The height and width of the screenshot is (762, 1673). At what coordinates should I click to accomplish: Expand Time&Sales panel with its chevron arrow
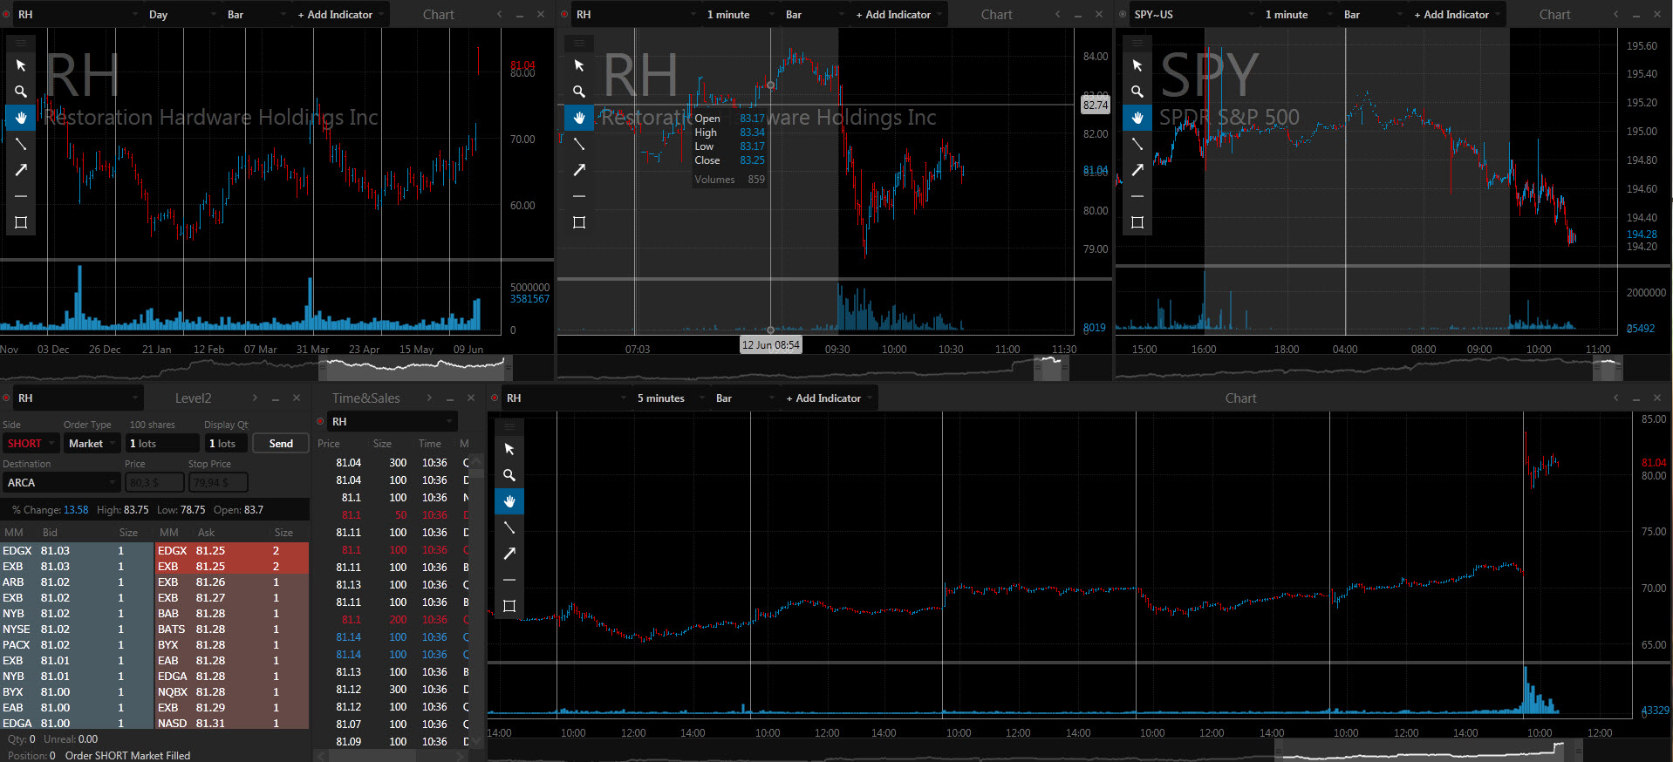point(429,398)
